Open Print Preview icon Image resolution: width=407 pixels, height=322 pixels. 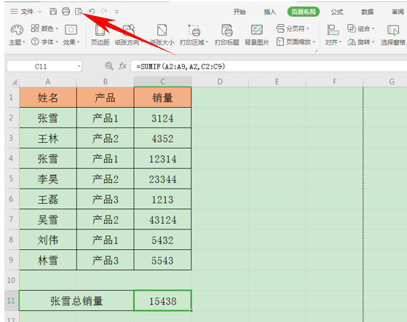point(79,12)
